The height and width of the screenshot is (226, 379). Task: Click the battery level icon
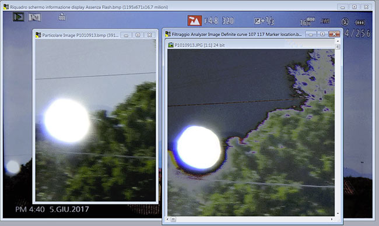pyautogui.click(x=360, y=23)
